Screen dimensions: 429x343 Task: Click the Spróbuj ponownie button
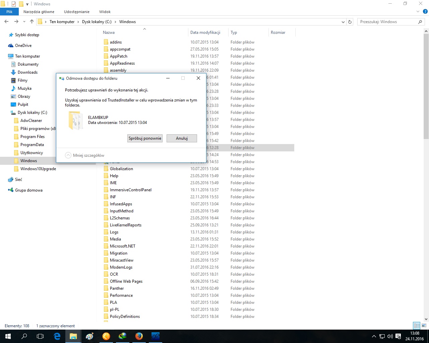pyautogui.click(x=145, y=138)
